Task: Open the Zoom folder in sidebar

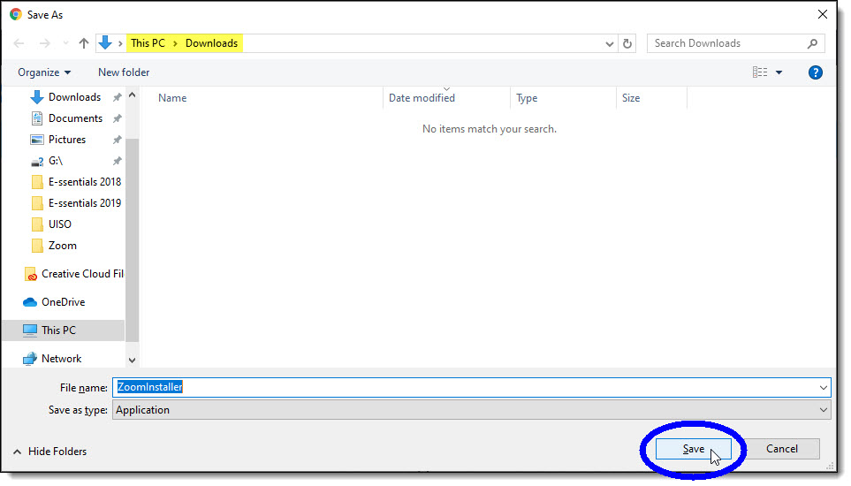Action: (x=54, y=245)
